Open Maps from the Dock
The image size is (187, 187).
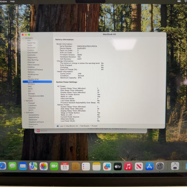[33, 166]
